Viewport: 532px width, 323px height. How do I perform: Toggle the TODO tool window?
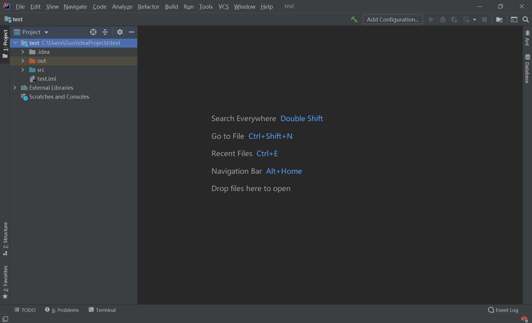click(25, 310)
